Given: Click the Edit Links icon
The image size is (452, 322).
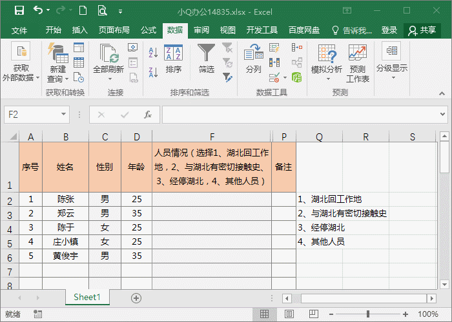Looking at the screenshot, I should click(x=133, y=77).
